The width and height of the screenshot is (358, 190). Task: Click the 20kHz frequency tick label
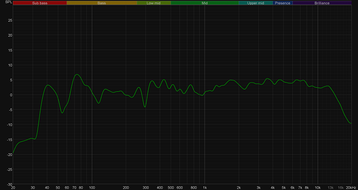tap(351, 188)
